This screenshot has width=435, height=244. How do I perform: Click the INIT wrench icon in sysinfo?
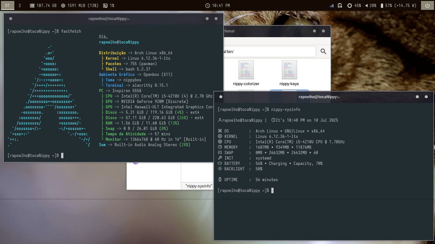pyautogui.click(x=220, y=158)
